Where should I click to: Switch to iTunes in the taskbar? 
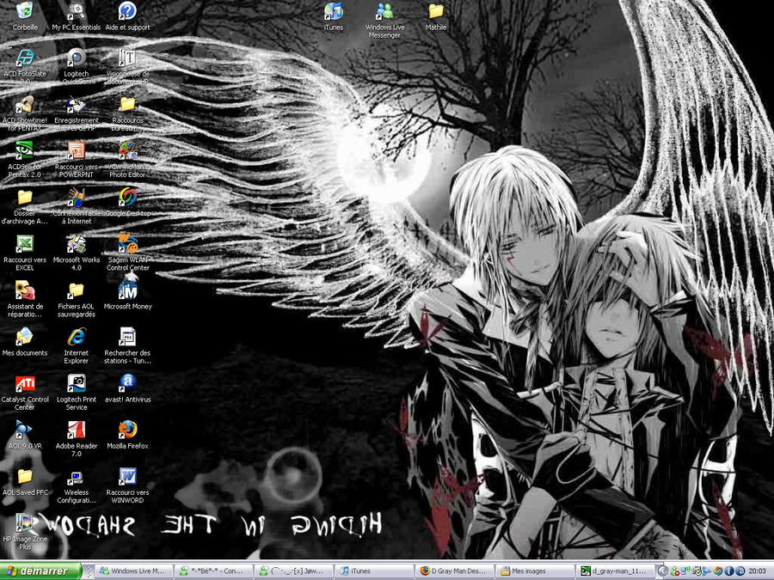(374, 571)
